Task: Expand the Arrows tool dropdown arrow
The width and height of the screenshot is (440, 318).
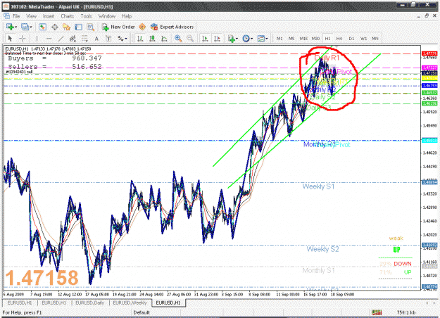Action: pyautogui.click(x=126, y=39)
